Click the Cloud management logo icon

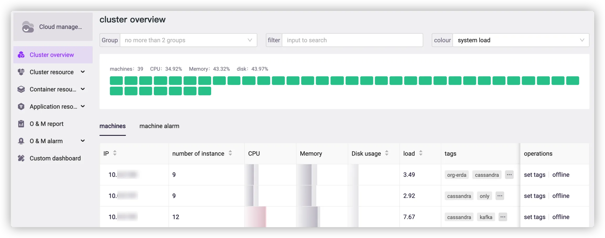click(28, 27)
